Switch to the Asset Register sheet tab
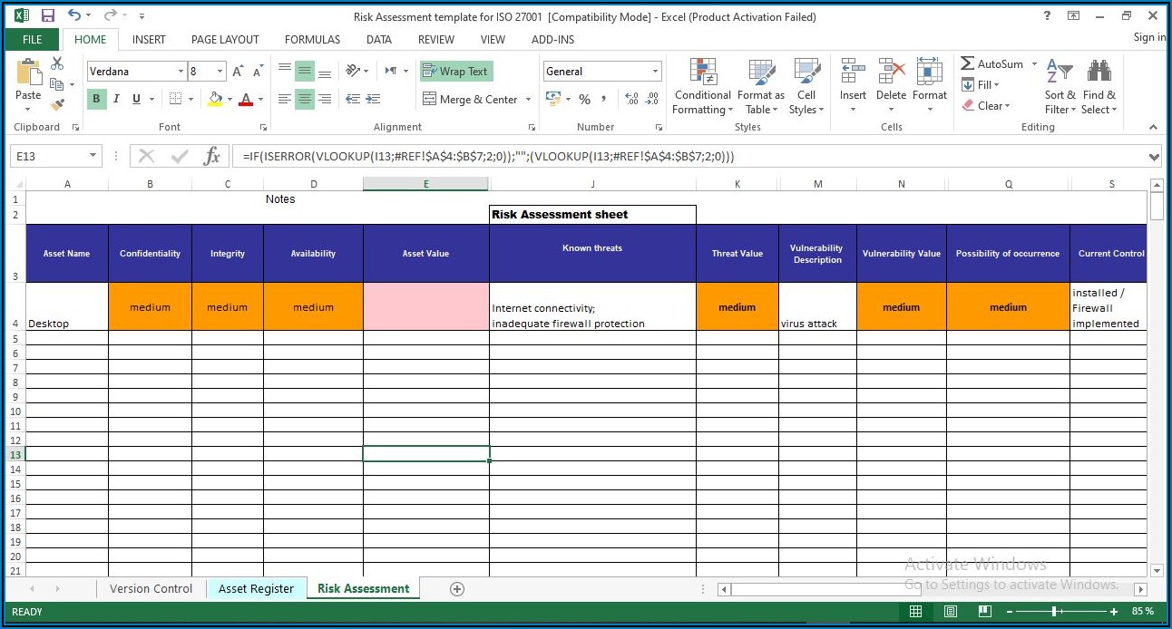This screenshot has height=629, width=1172. coord(256,589)
